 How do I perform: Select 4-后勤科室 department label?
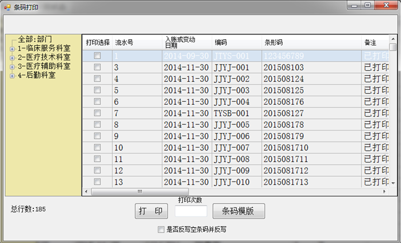pos(37,75)
